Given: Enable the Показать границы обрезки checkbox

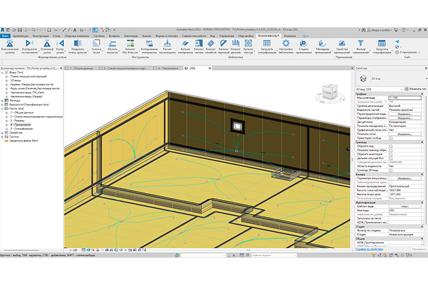Looking at the screenshot, I should pyautogui.click(x=391, y=150).
